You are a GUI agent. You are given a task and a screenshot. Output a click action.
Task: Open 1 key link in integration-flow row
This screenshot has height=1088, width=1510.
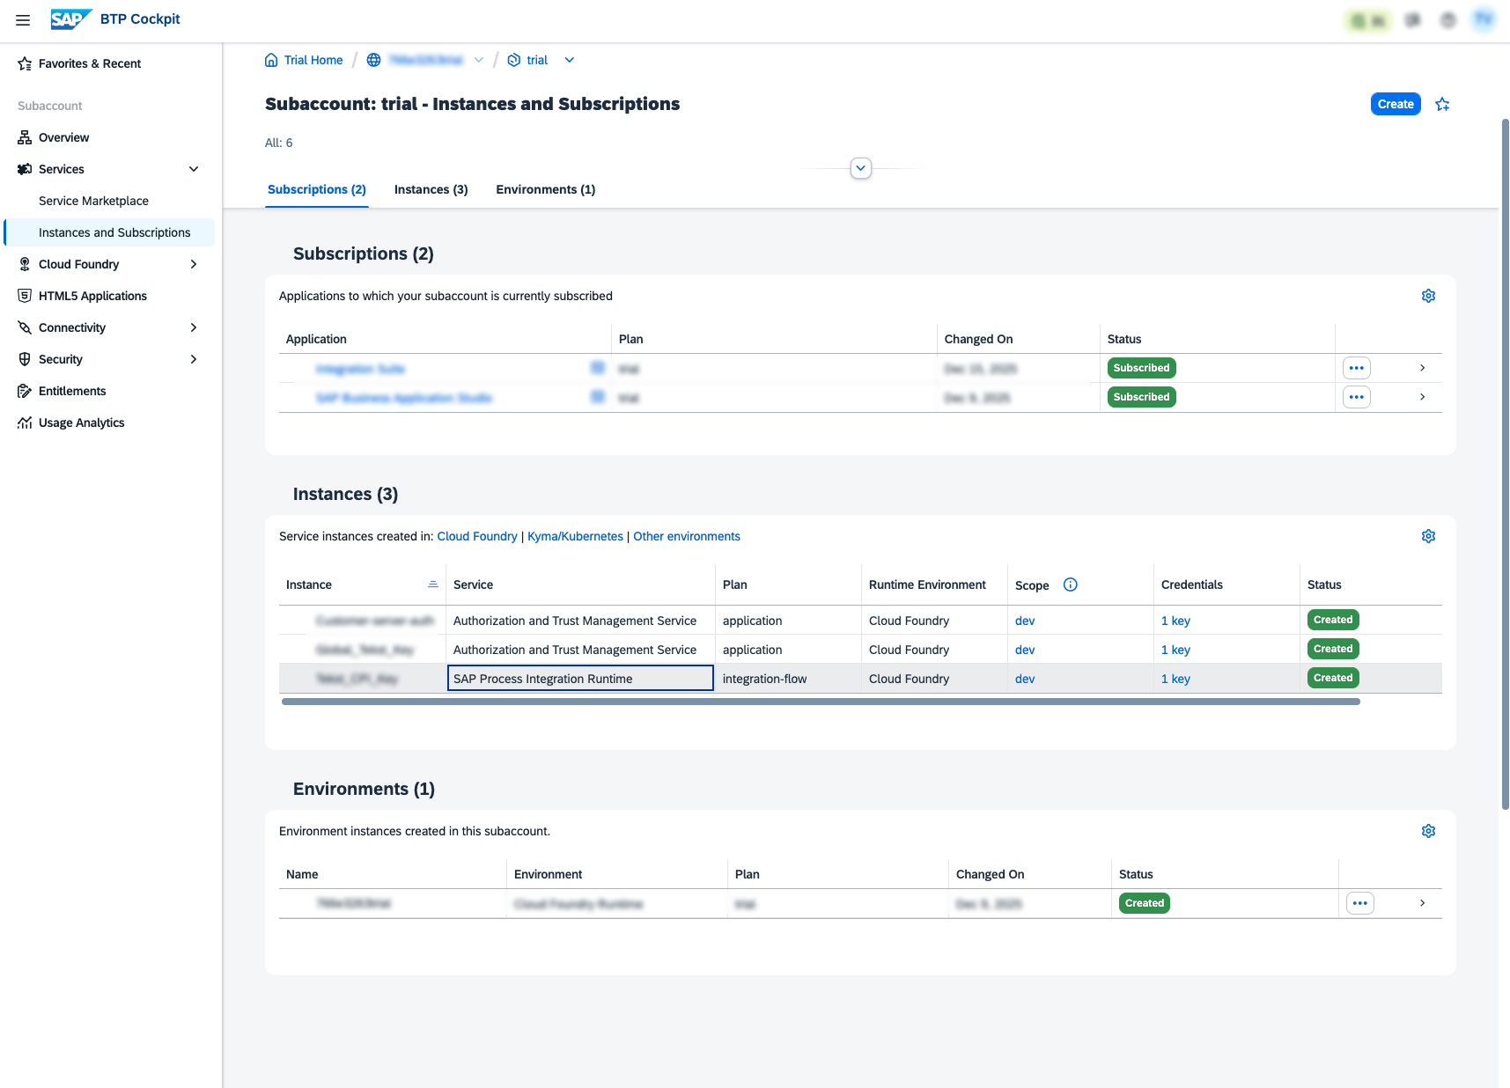[1175, 679]
